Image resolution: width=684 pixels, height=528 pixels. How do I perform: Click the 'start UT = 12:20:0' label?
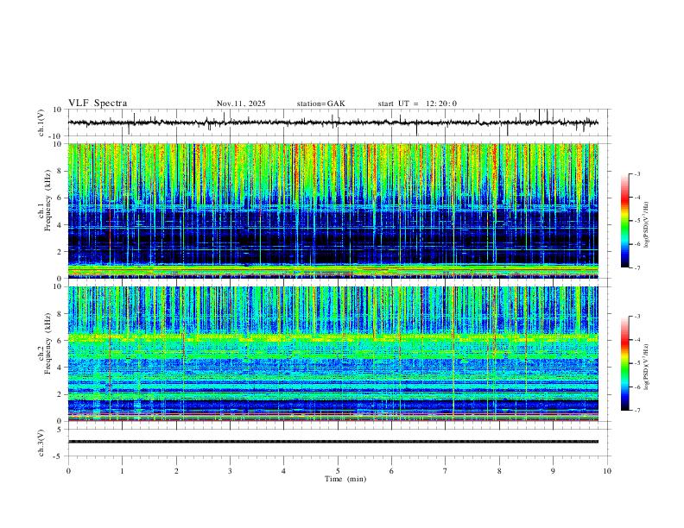tap(417, 104)
